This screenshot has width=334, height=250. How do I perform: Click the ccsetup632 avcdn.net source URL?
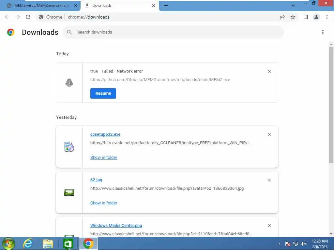[171, 143]
